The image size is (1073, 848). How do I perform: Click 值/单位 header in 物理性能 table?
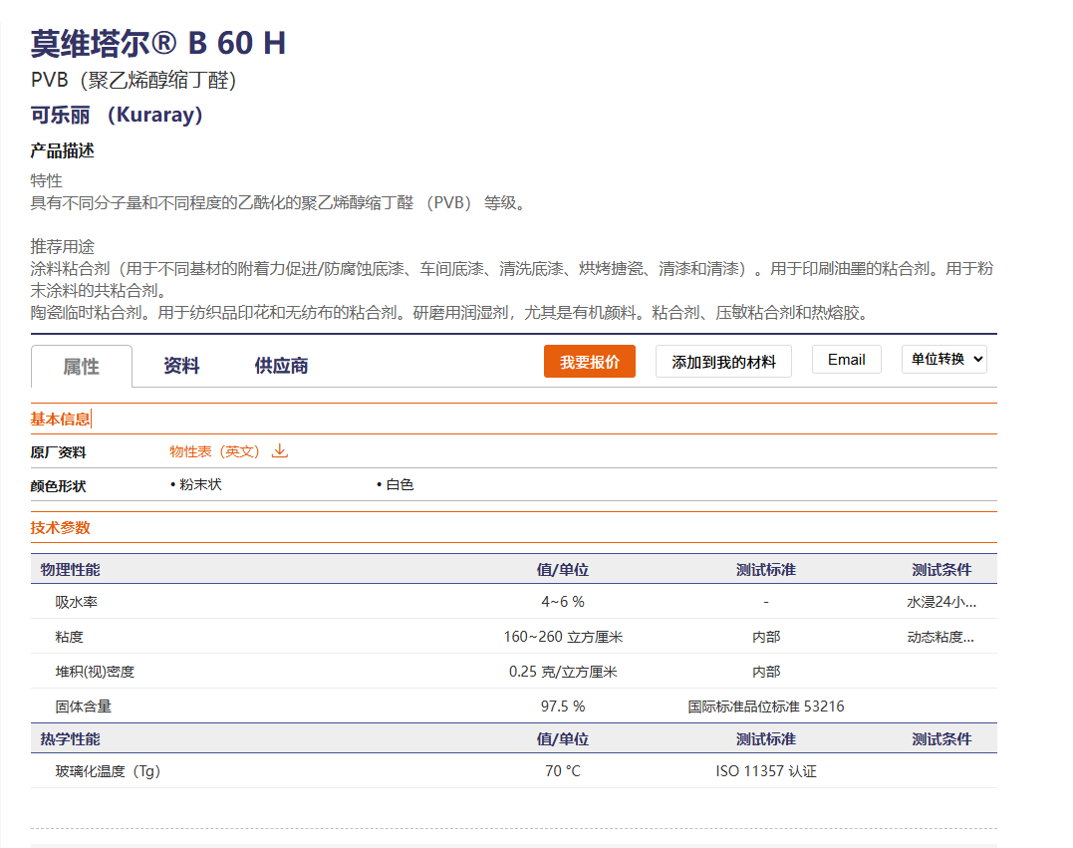pyautogui.click(x=563, y=569)
